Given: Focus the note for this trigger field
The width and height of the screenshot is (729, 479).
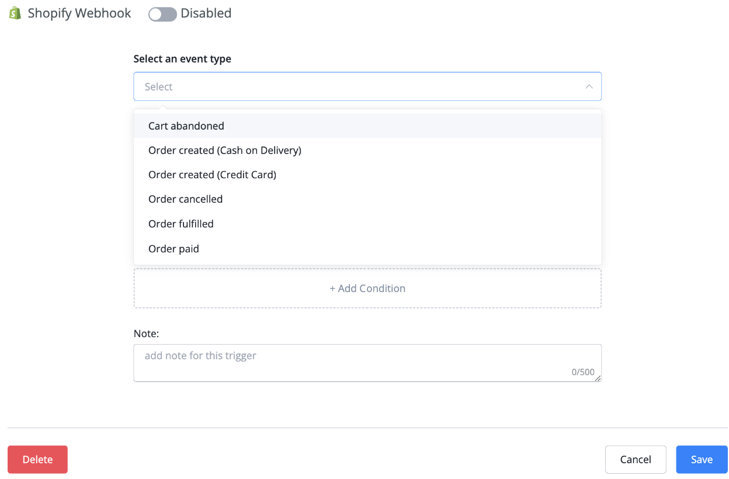Looking at the screenshot, I should [x=367, y=363].
